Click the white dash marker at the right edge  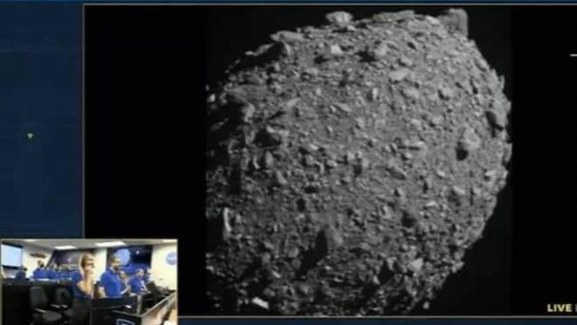click(x=573, y=55)
